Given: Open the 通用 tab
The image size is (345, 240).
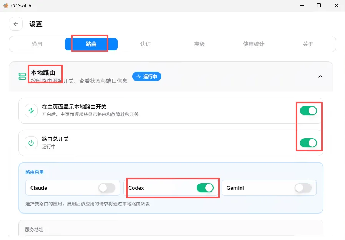Looking at the screenshot, I should point(37,44).
